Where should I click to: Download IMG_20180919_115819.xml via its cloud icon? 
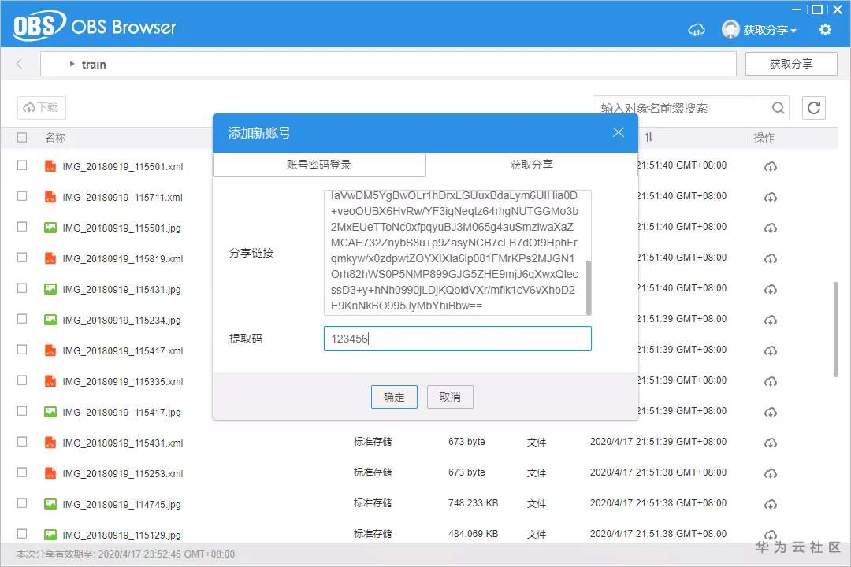[770, 258]
